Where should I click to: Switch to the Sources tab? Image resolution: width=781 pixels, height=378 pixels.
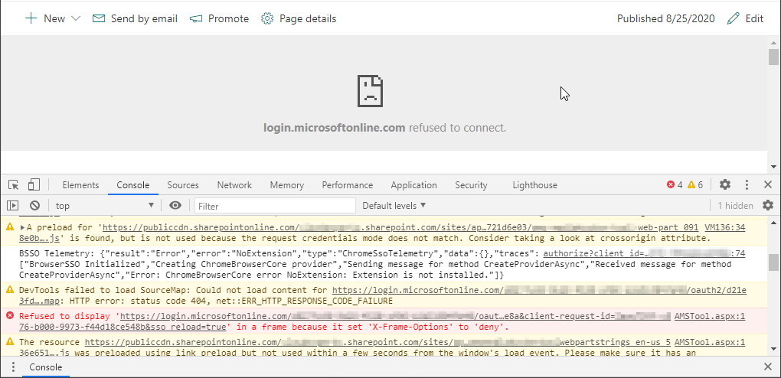(183, 185)
